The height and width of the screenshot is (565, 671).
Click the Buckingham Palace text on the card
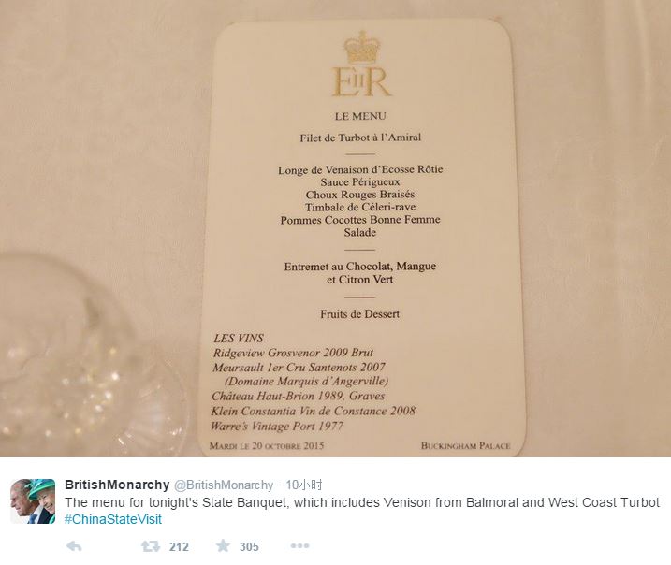(x=465, y=446)
